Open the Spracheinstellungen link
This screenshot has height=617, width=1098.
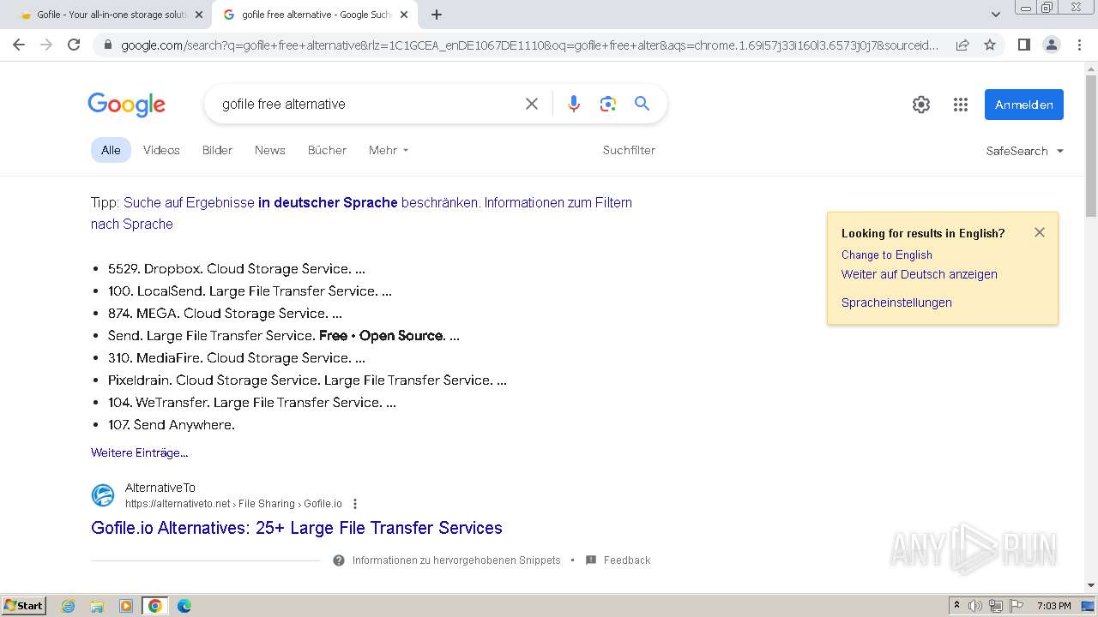coord(896,303)
